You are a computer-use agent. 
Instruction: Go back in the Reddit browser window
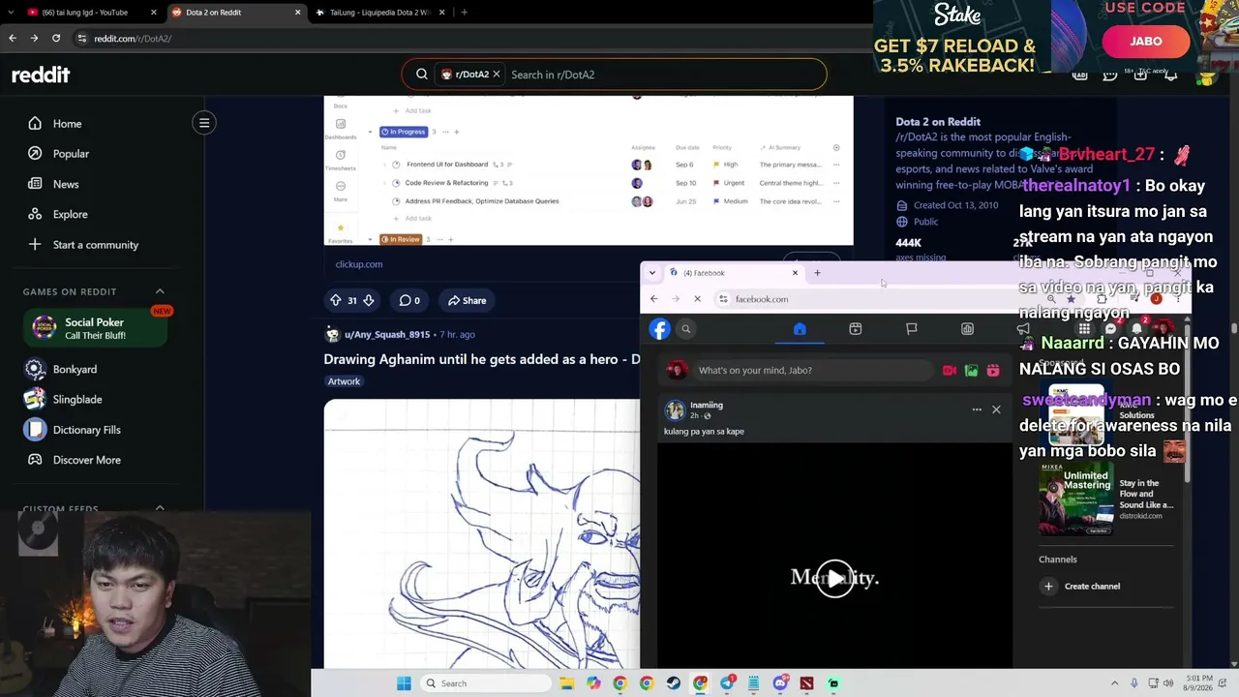(x=13, y=39)
